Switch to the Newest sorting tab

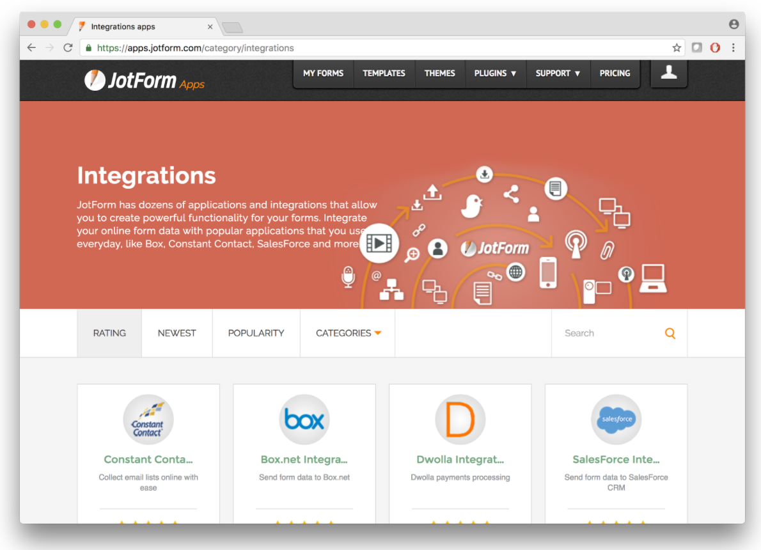click(x=177, y=333)
